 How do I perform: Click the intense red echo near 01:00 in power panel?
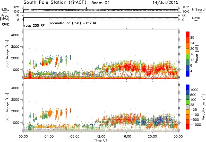(x=30, y=74)
